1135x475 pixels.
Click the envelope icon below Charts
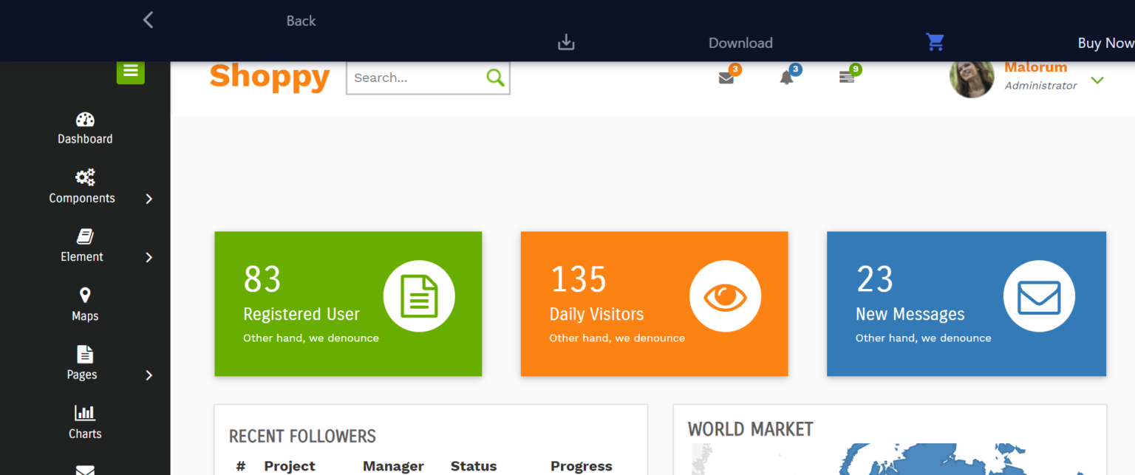pyautogui.click(x=84, y=468)
